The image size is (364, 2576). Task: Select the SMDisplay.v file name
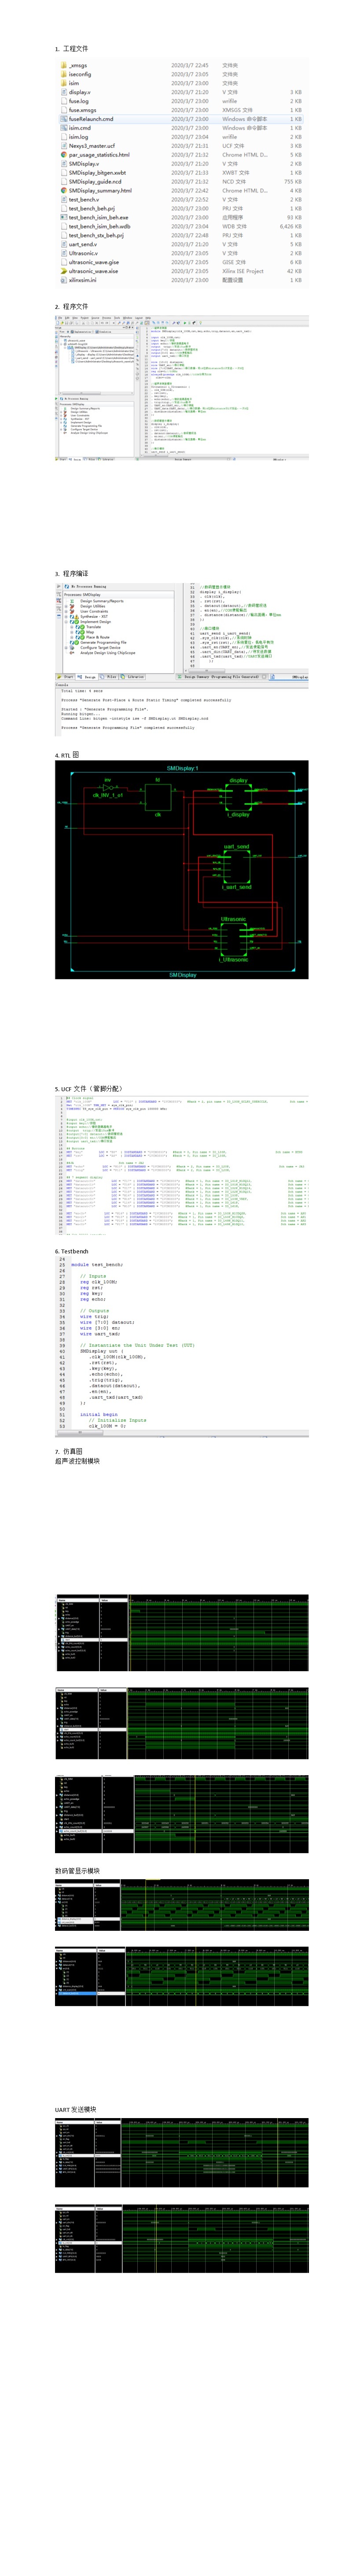coord(83,164)
